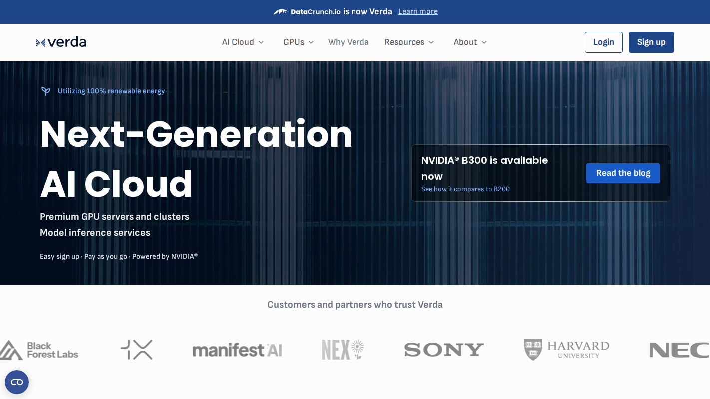Click Customers and partners who trust Verda text
Screen dimensions: 710x399
[x=355, y=305]
